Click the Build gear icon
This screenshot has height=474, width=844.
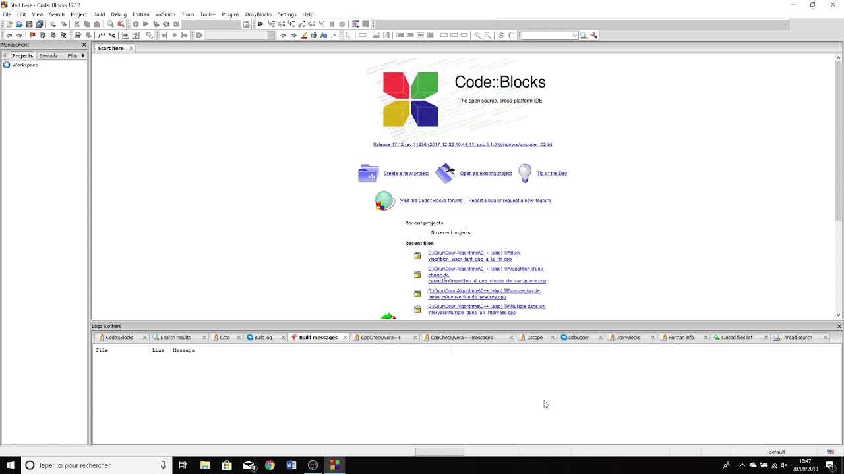pos(135,24)
